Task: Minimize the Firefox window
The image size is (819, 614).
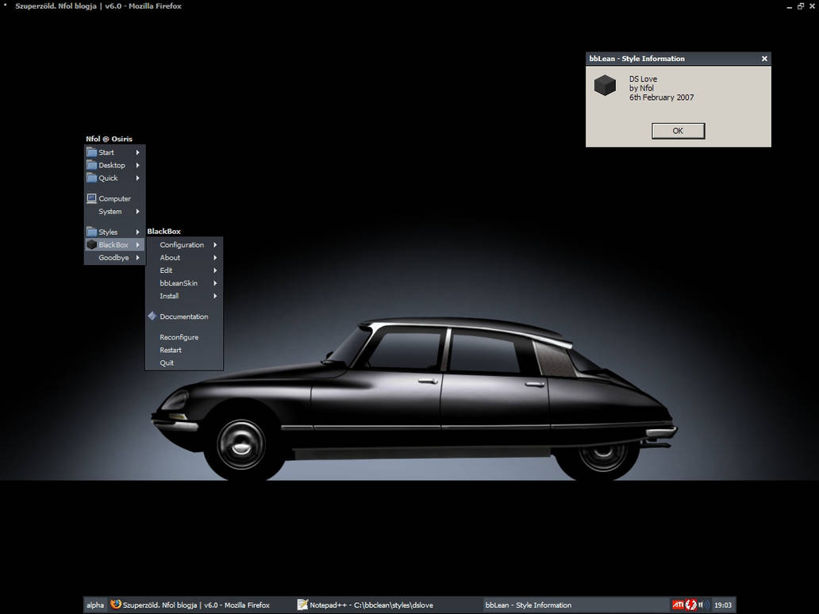Action: click(x=789, y=6)
